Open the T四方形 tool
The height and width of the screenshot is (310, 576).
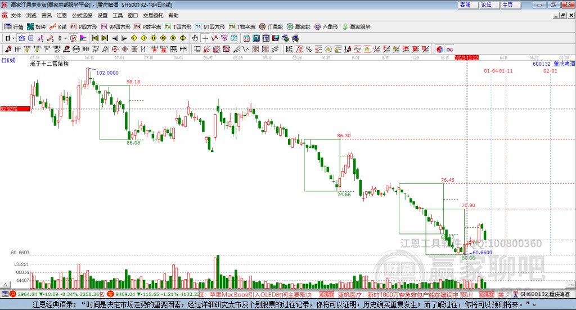point(178,27)
